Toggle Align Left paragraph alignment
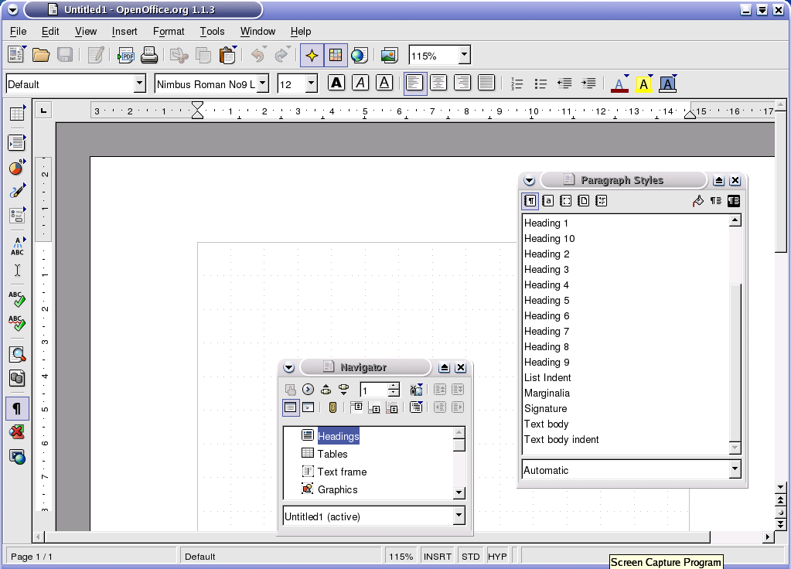 click(414, 83)
